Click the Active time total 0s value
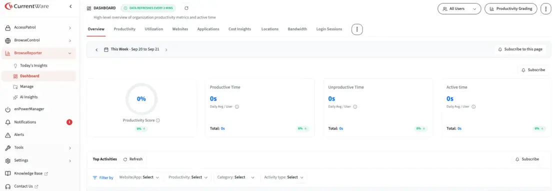 click(459, 128)
